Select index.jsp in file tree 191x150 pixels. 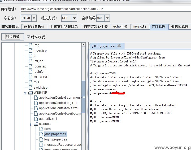(x=40, y=51)
